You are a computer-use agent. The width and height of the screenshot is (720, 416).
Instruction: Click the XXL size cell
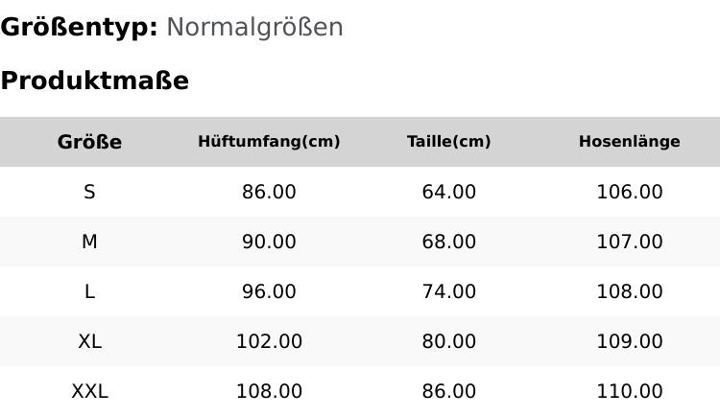[89, 391]
